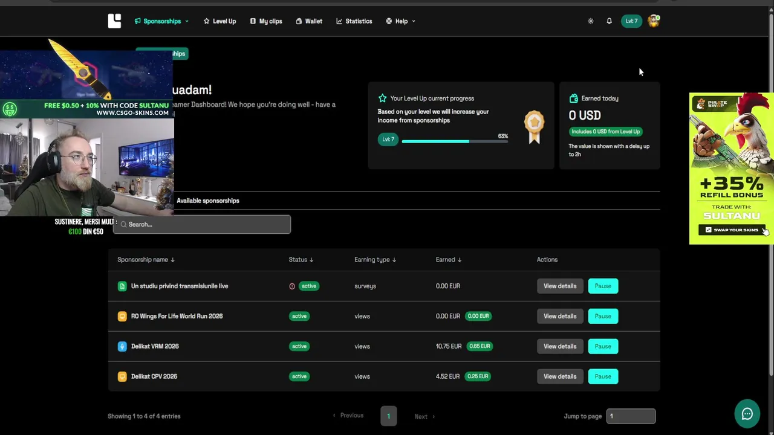
Task: Expand the Help dropdown menu
Action: point(400,21)
